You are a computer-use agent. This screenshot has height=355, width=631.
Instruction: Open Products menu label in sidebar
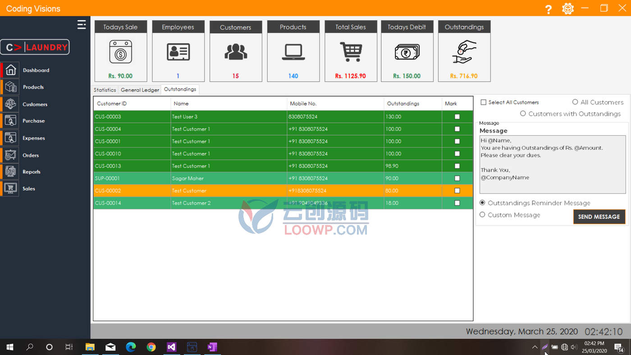pos(33,87)
